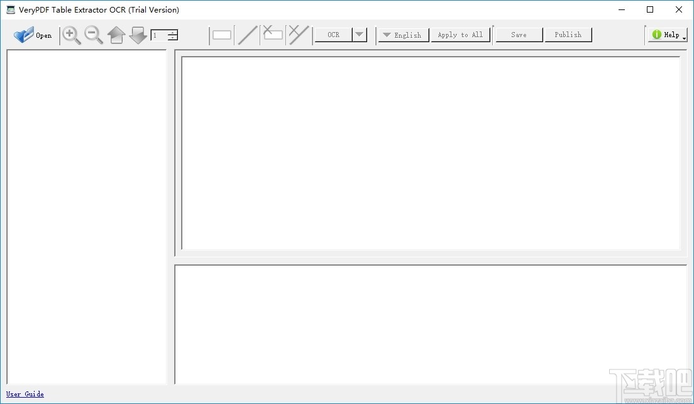Select the draw table area tool
The width and height of the screenshot is (694, 404).
[x=221, y=35]
